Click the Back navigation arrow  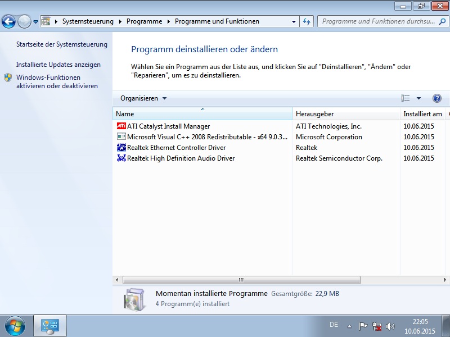click(8, 21)
